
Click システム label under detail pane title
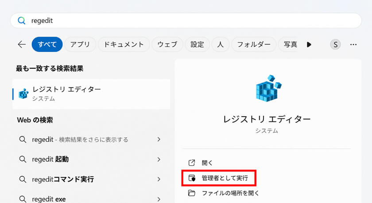[267, 131]
